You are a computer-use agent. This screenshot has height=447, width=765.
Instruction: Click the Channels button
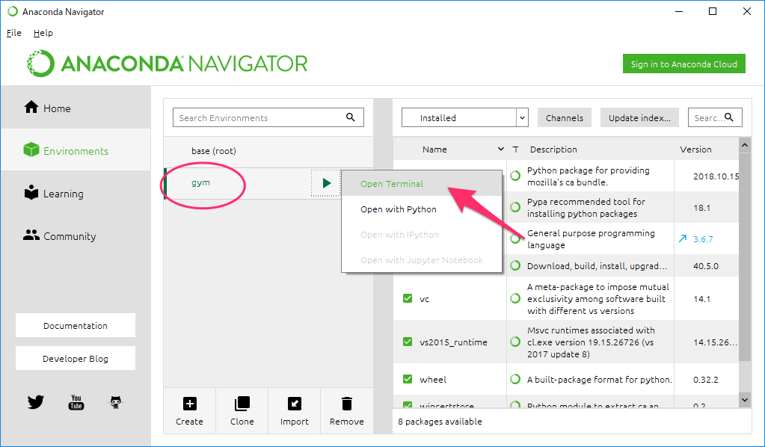tap(565, 117)
